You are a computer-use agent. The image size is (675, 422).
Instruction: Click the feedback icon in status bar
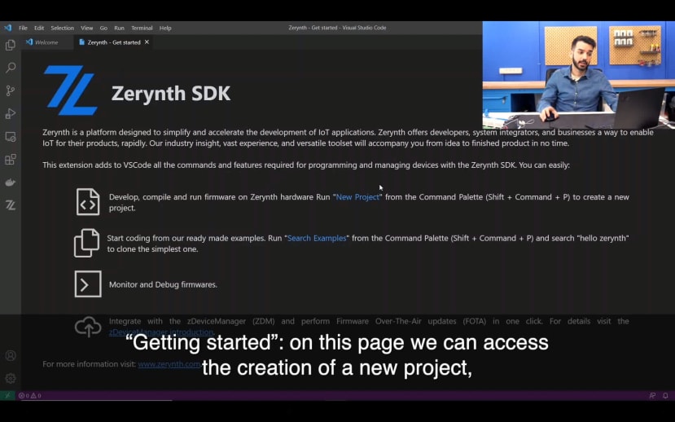click(x=653, y=395)
